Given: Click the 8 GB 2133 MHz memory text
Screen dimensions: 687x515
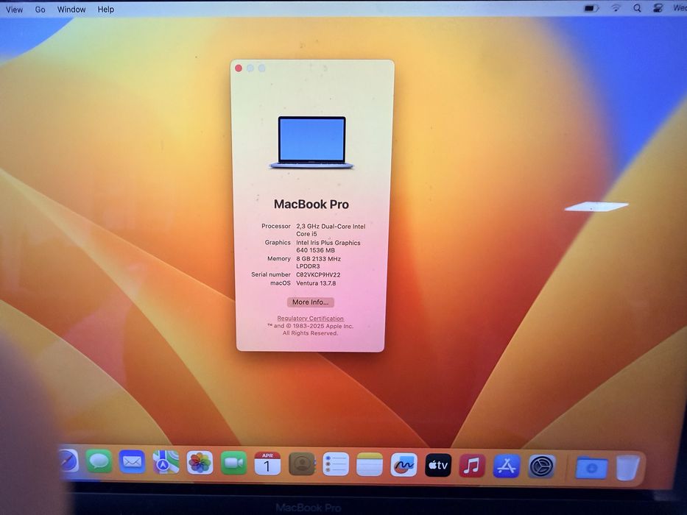Looking at the screenshot, I should (318, 263).
